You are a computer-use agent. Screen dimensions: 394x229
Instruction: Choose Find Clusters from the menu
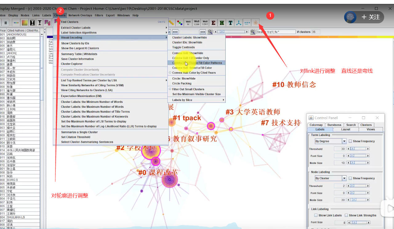point(111,22)
